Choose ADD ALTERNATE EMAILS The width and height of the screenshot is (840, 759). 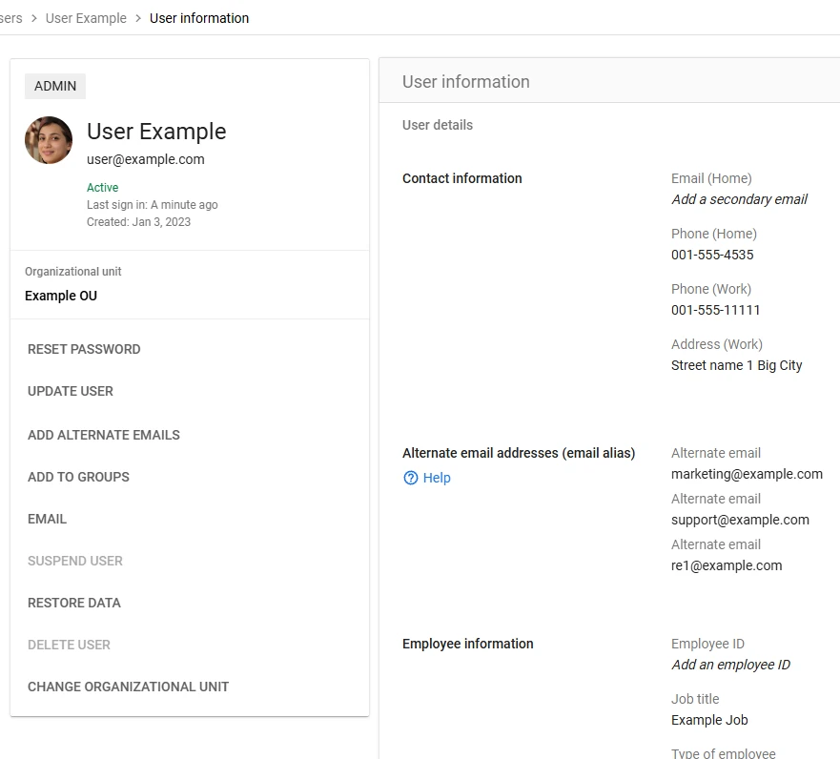104,435
